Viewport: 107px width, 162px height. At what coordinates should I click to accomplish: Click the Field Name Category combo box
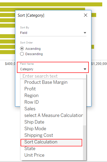pos(53,67)
